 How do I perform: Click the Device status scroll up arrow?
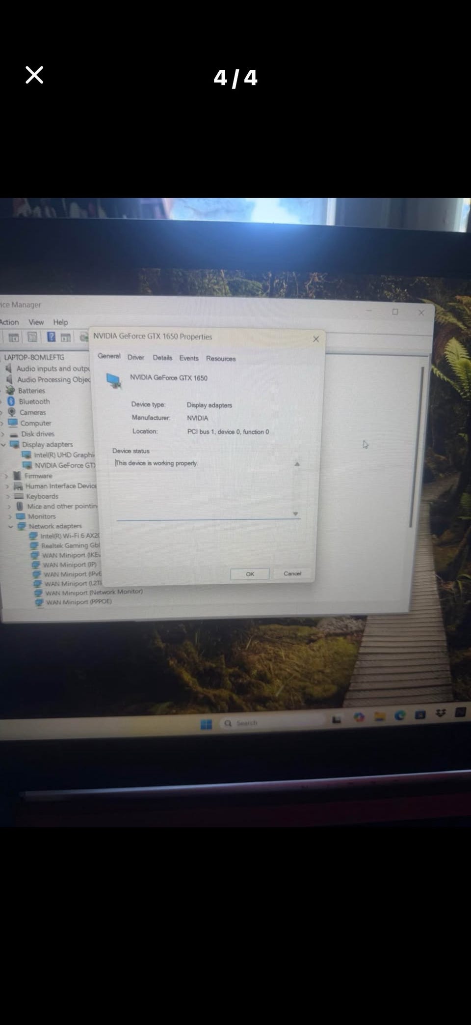[x=297, y=464]
